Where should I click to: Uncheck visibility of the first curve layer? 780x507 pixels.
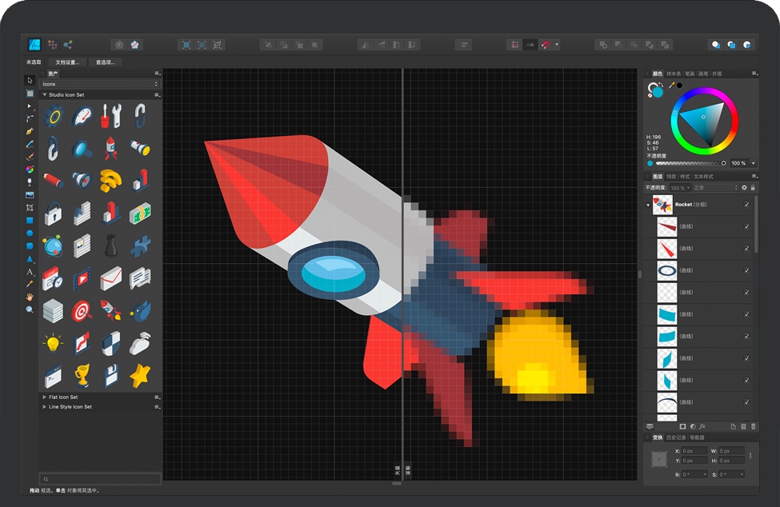point(746,226)
